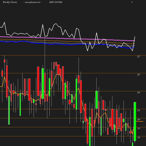Click the short orange current-price marker near label 20
Screen dimensions: 146x146
coord(140,121)
